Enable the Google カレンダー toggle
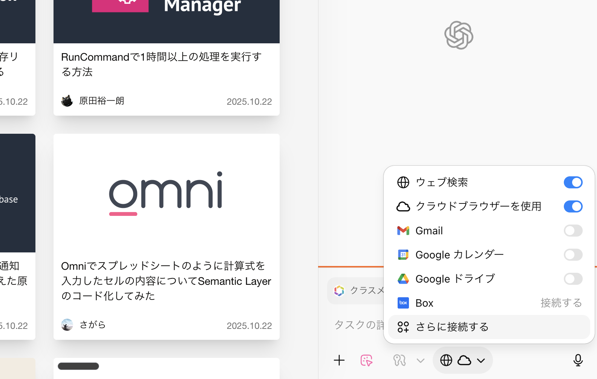 [573, 255]
